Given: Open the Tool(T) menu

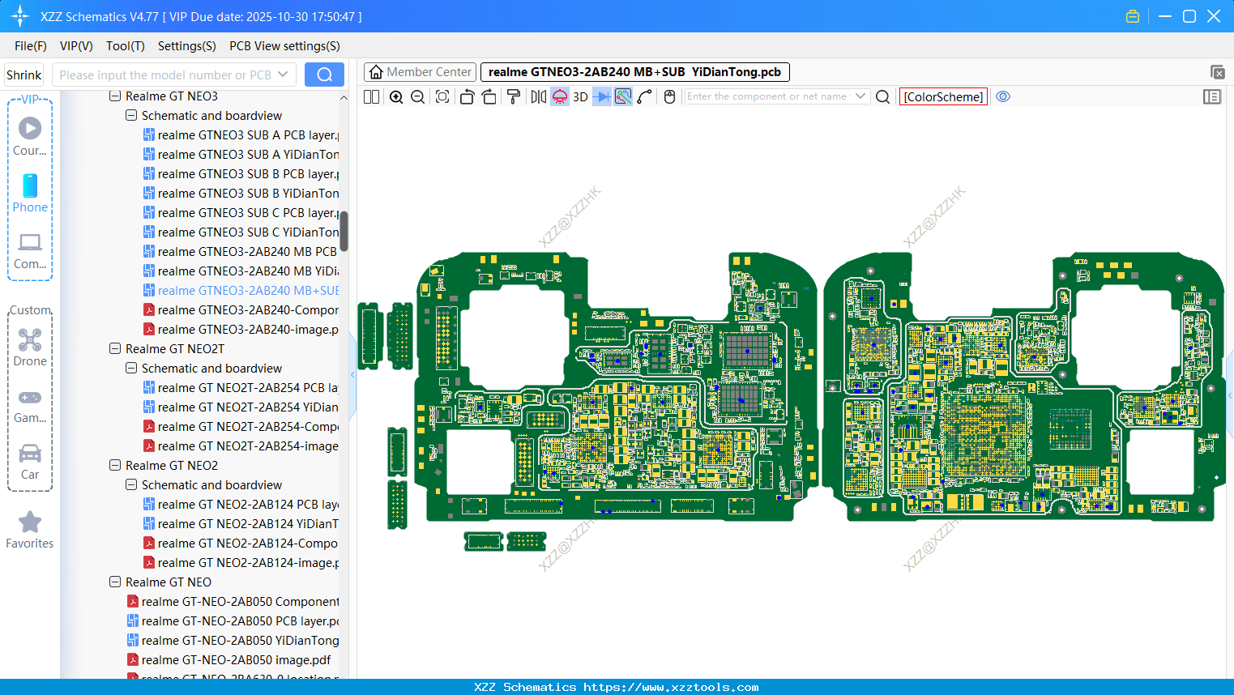Looking at the screenshot, I should (x=125, y=46).
